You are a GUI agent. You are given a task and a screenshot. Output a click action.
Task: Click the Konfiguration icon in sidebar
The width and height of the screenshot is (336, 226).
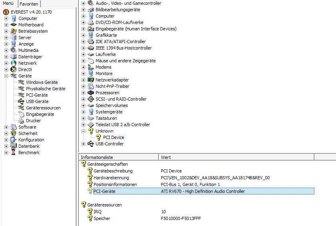pos(14,140)
